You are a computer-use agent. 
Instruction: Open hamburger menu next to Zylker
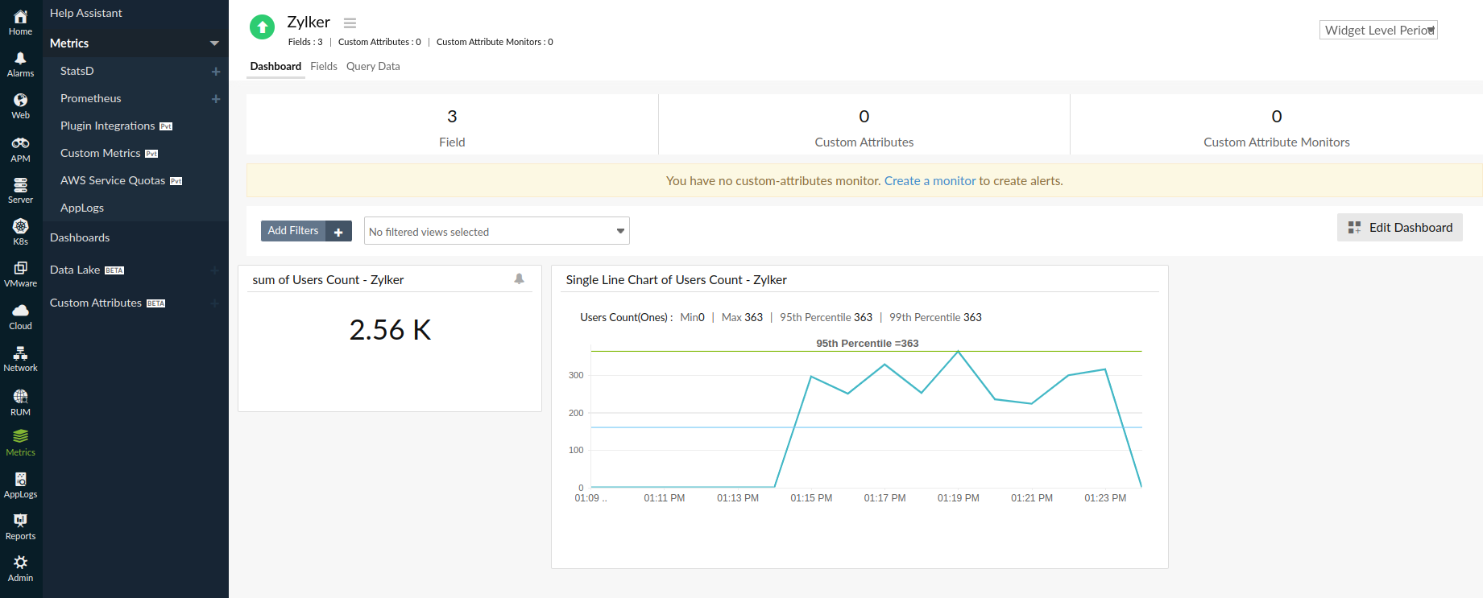pos(350,23)
